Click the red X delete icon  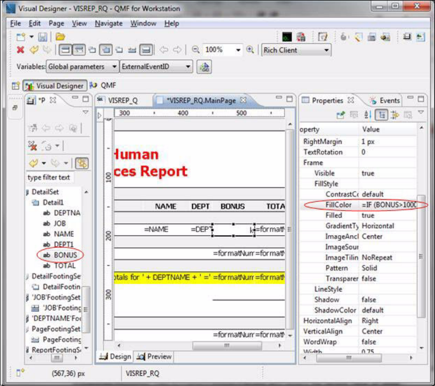point(20,50)
